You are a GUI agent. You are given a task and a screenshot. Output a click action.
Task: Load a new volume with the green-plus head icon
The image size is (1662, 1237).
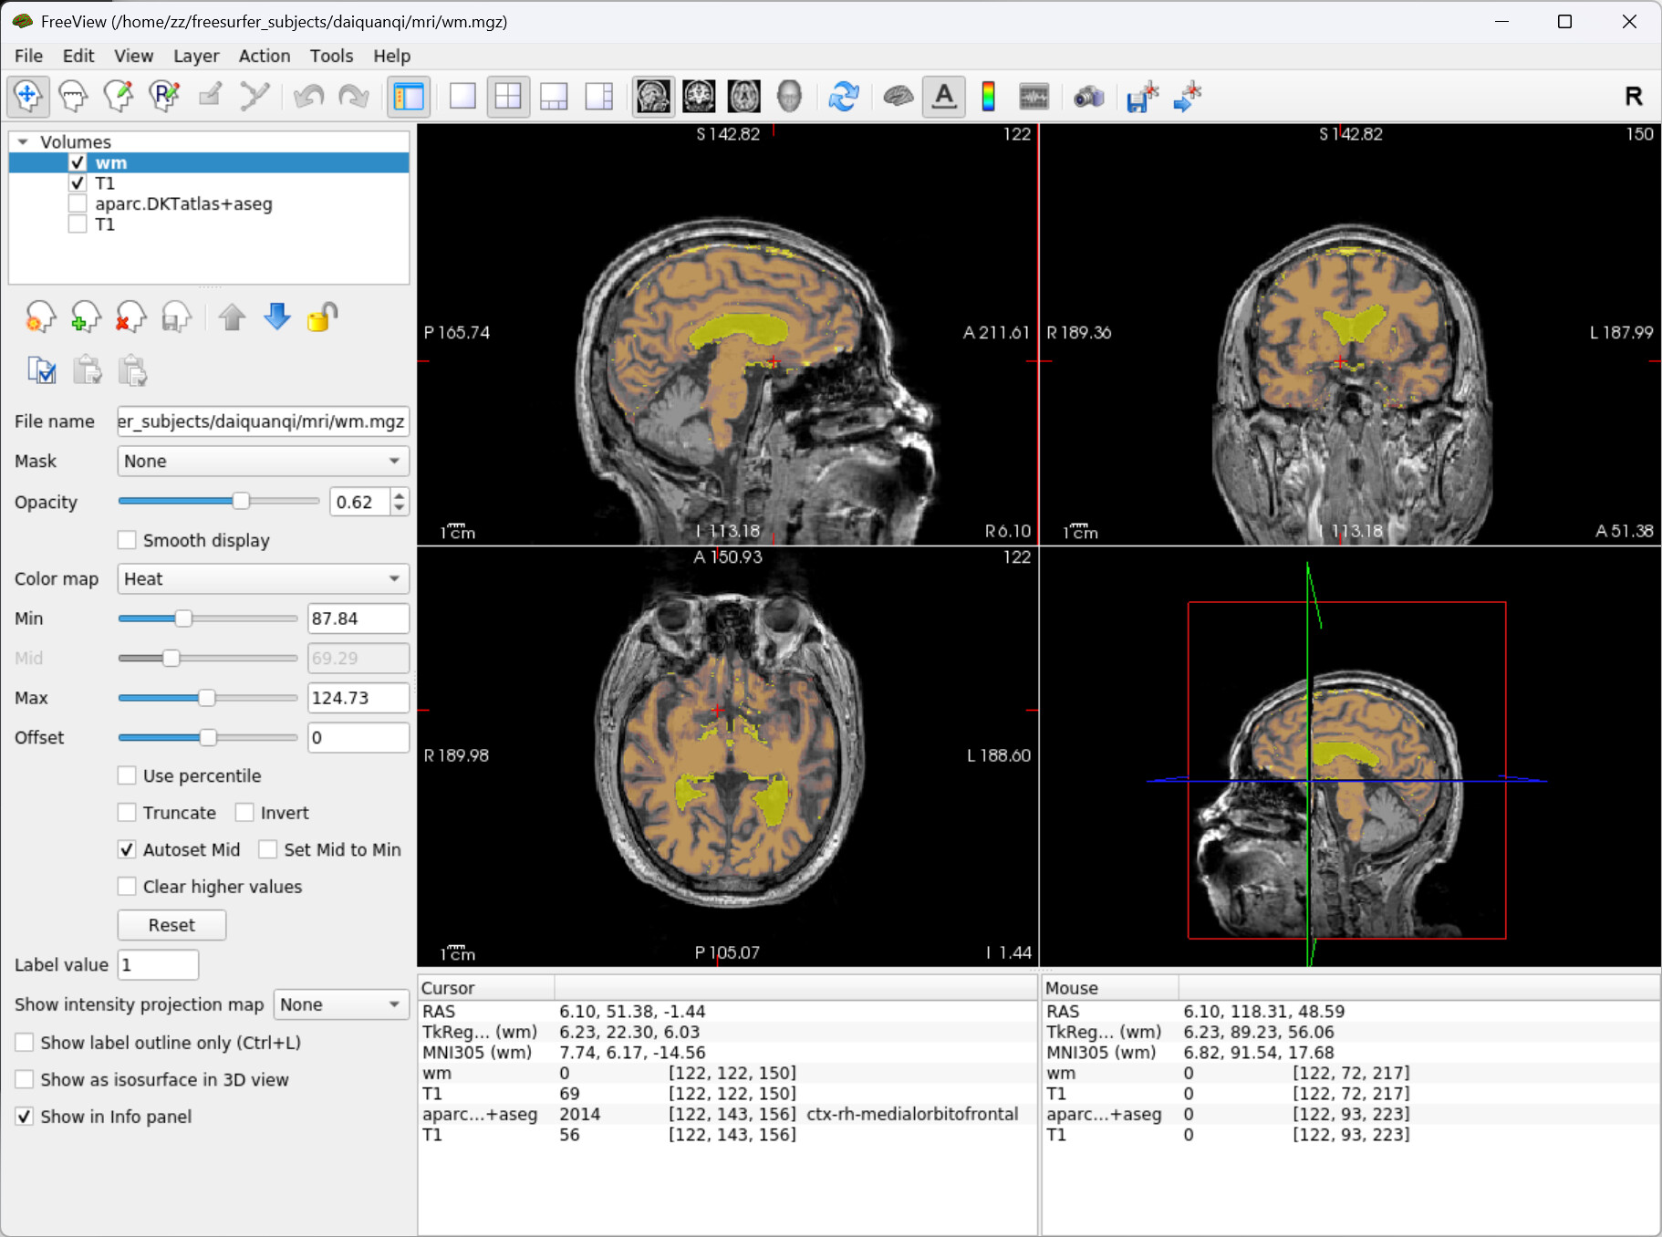click(x=85, y=317)
